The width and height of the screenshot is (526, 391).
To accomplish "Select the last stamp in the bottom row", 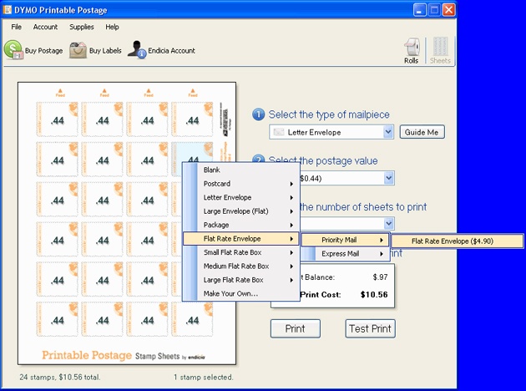I will (x=192, y=319).
